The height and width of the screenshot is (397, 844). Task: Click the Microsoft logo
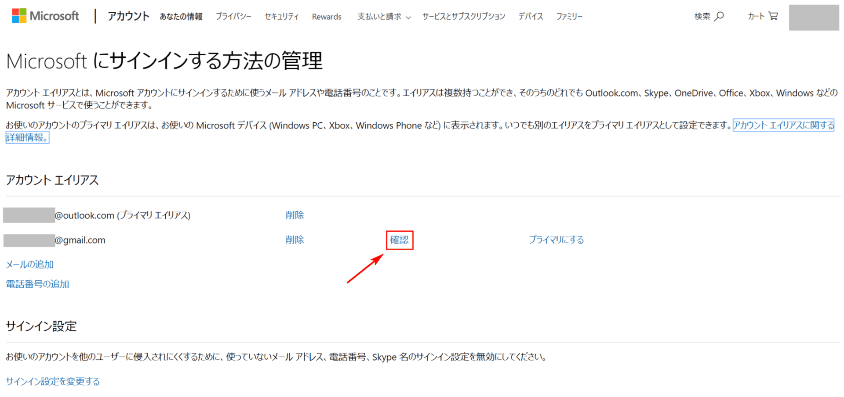coord(45,16)
